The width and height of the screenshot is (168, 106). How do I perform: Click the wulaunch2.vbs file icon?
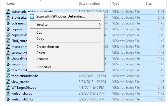click(8, 99)
